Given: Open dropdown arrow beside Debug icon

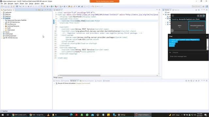Looking at the screenshot, I should click(49, 6).
